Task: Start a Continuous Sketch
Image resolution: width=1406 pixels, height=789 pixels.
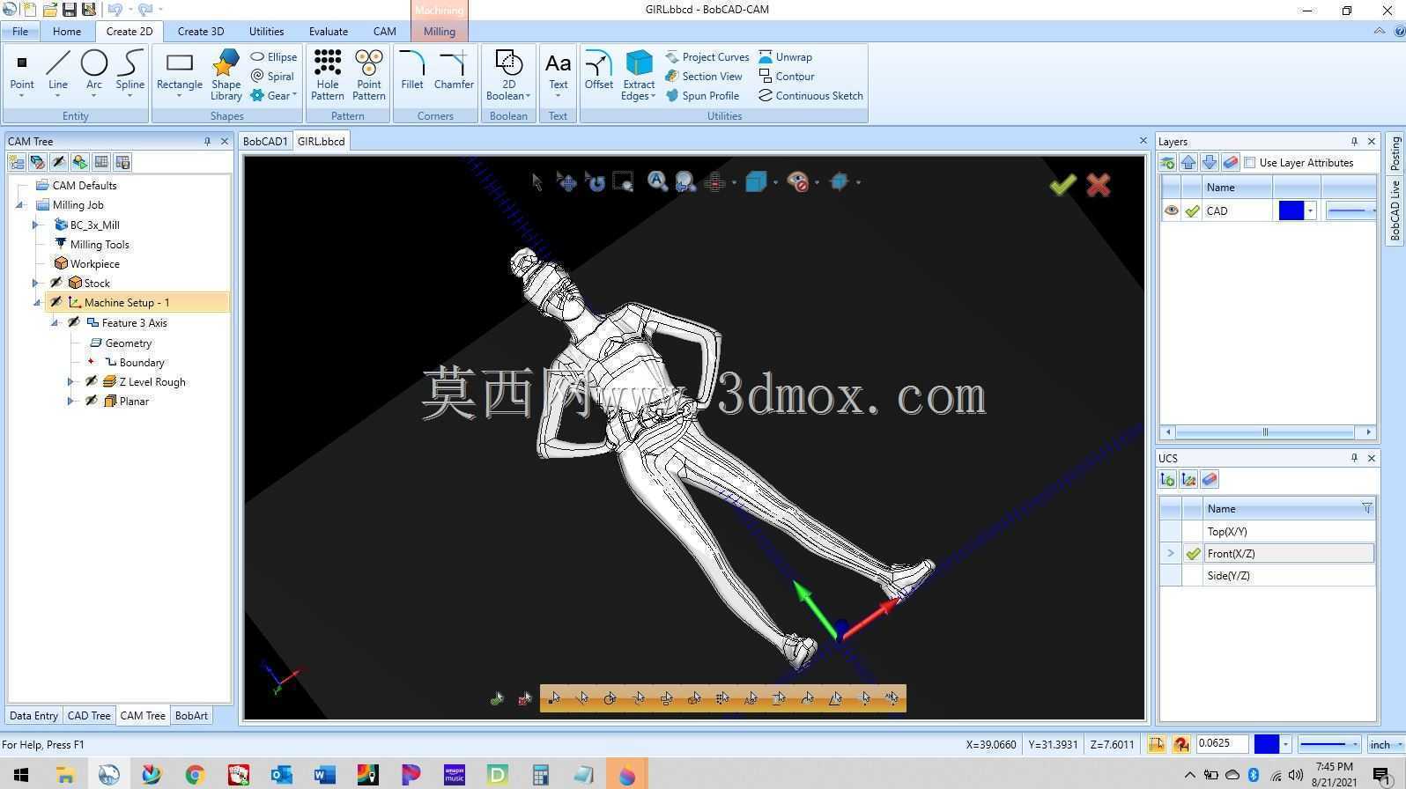Action: pyautogui.click(x=810, y=96)
